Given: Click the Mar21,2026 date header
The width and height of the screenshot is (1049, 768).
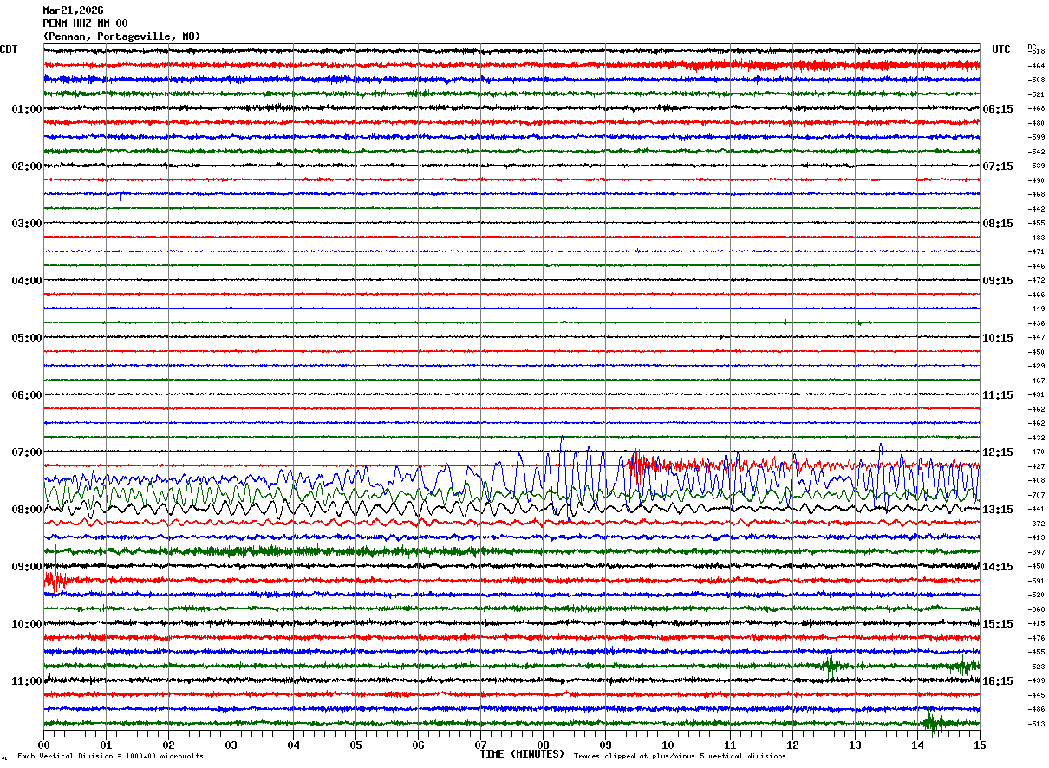Looking at the screenshot, I should point(73,10).
